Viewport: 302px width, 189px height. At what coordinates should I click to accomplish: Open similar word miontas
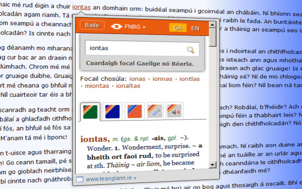point(97,86)
